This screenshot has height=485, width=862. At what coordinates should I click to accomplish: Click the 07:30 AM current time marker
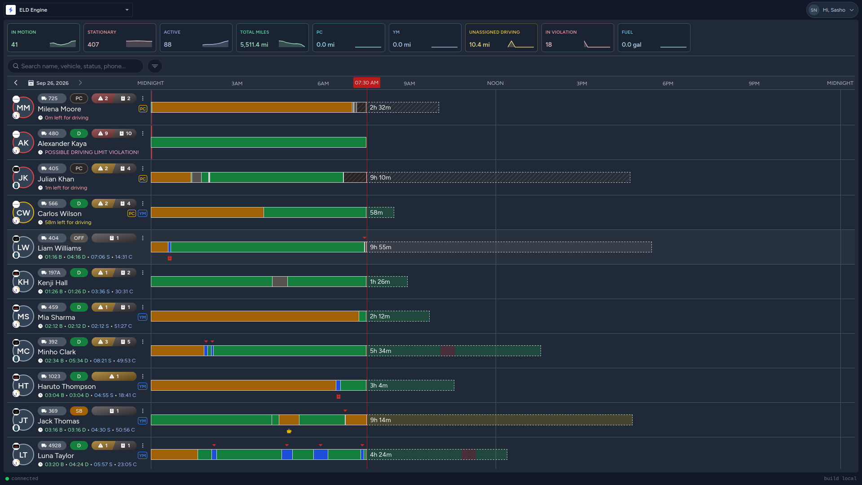click(x=366, y=83)
